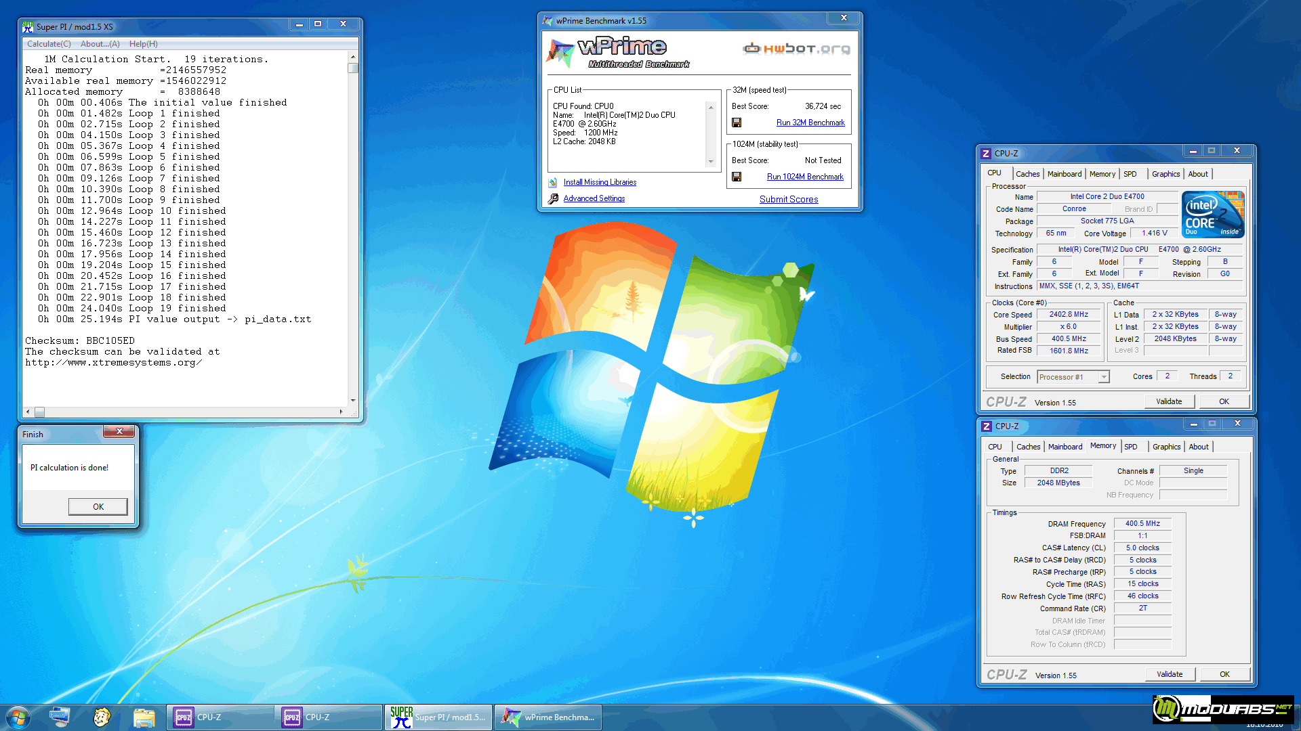The width and height of the screenshot is (1301, 731).
Task: Click the 32M Best Score 36,724 sec
Action: coord(823,106)
